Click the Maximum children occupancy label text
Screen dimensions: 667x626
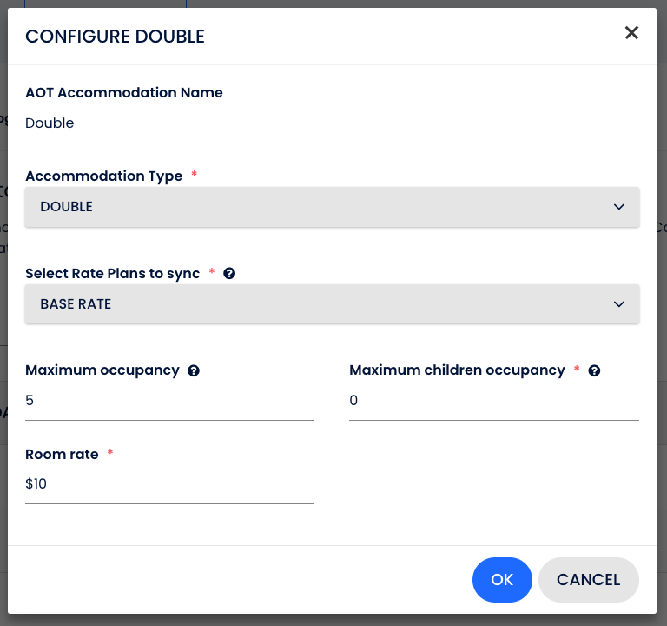pos(457,370)
